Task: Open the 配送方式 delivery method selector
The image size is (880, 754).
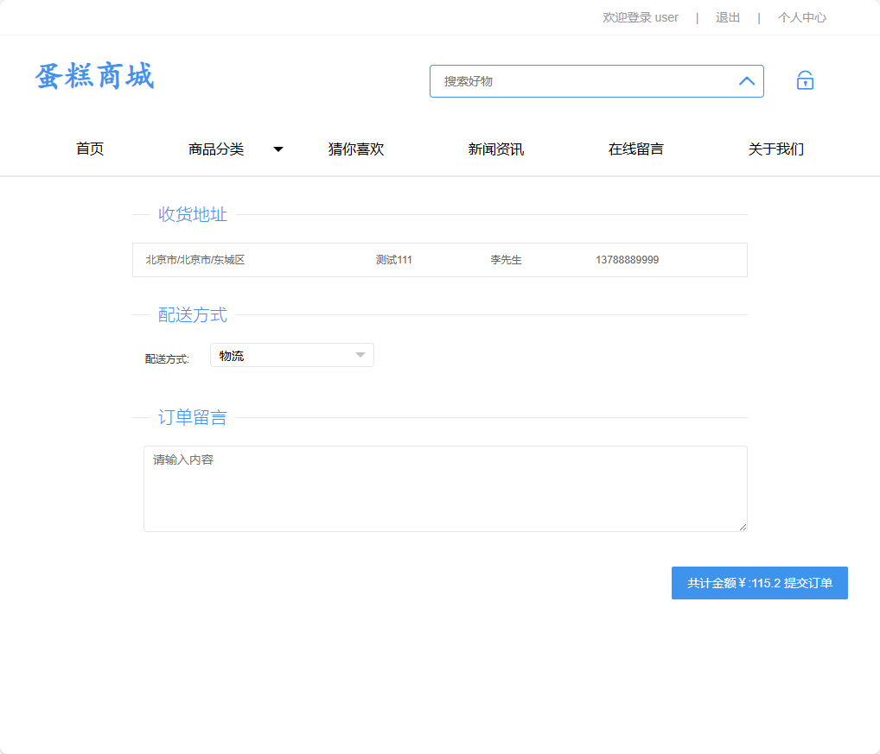Action: tap(291, 355)
